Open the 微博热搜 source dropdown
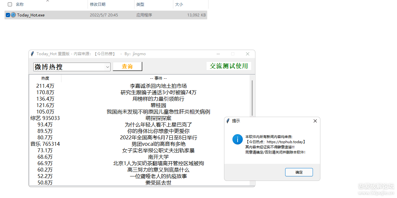 click(x=108, y=67)
